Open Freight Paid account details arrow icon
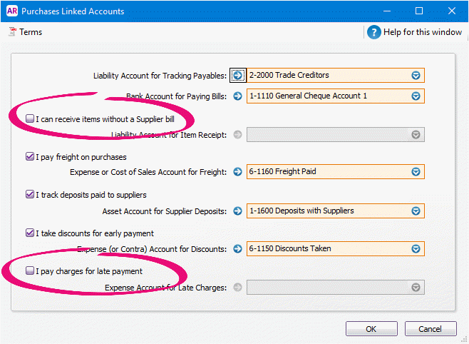 pos(238,172)
